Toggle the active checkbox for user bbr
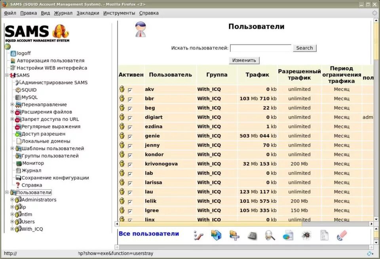Screen dimensions: 380x259 130,99
